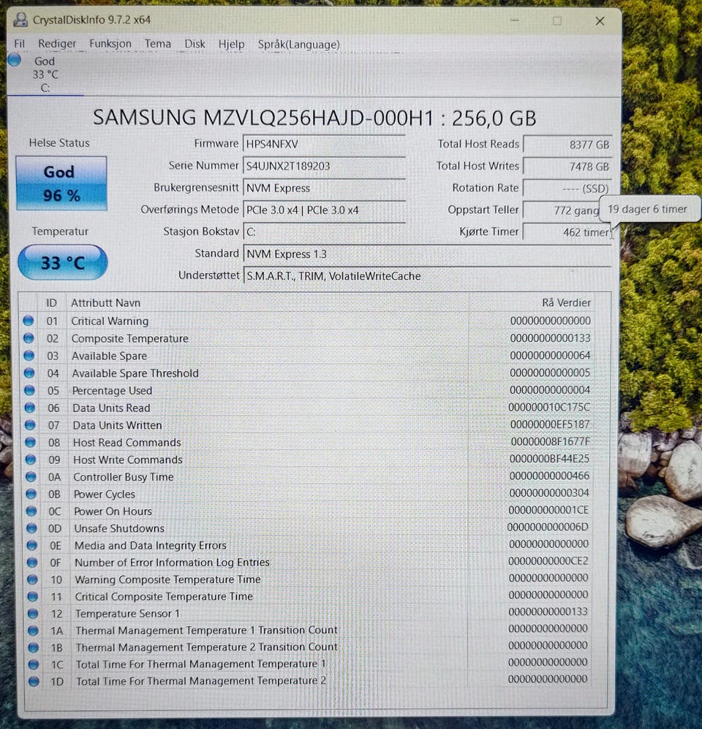Click the Standard field NVM Express 1.3
The height and width of the screenshot is (729, 702).
[x=427, y=254]
